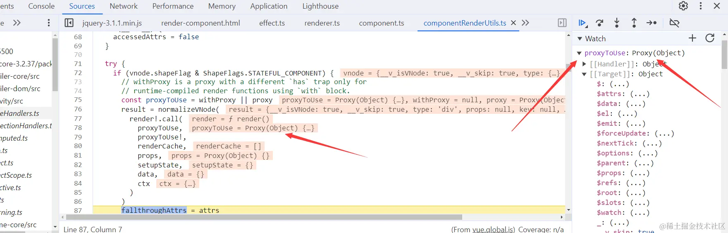Open DevTools three-dot customize menu
This screenshot has width=728, height=233.
(x=700, y=6)
